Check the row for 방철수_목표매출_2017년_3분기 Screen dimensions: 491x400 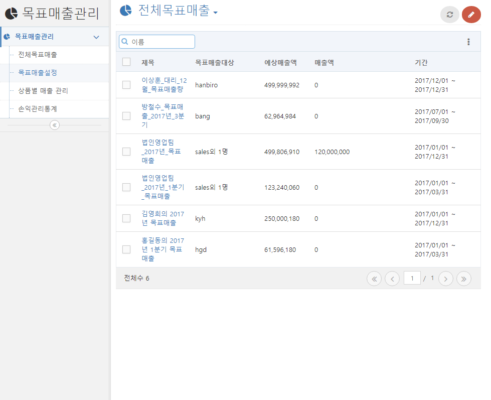(x=126, y=116)
